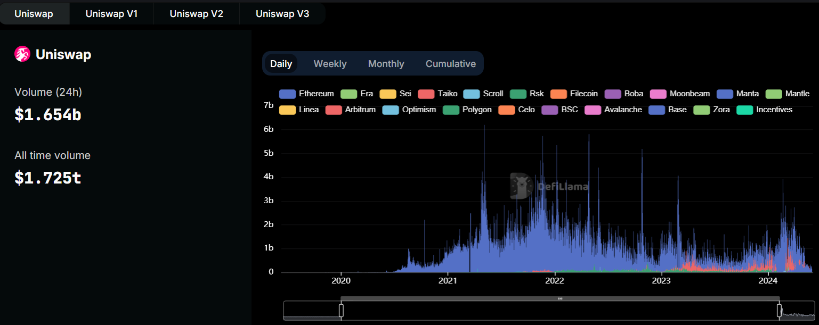Switch to the Uniswap V3 tab
Screen dimensions: 819x325
tap(282, 14)
